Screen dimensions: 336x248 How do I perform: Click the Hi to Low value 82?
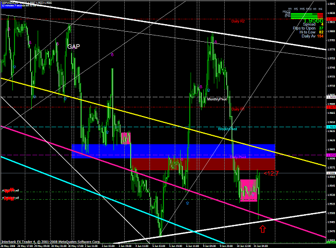pyautogui.click(x=321, y=32)
